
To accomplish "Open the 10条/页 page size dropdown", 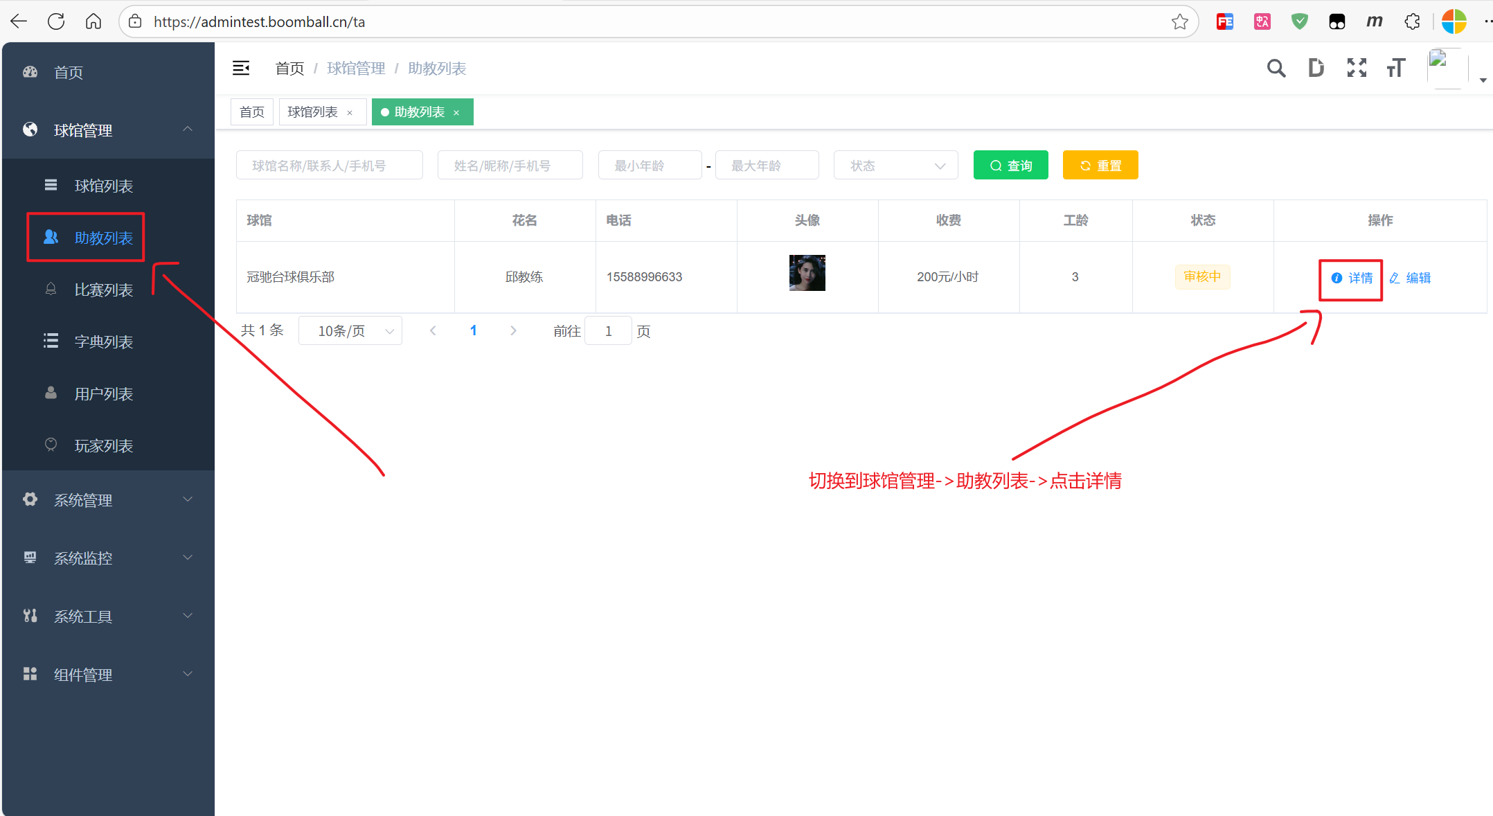I will point(350,331).
